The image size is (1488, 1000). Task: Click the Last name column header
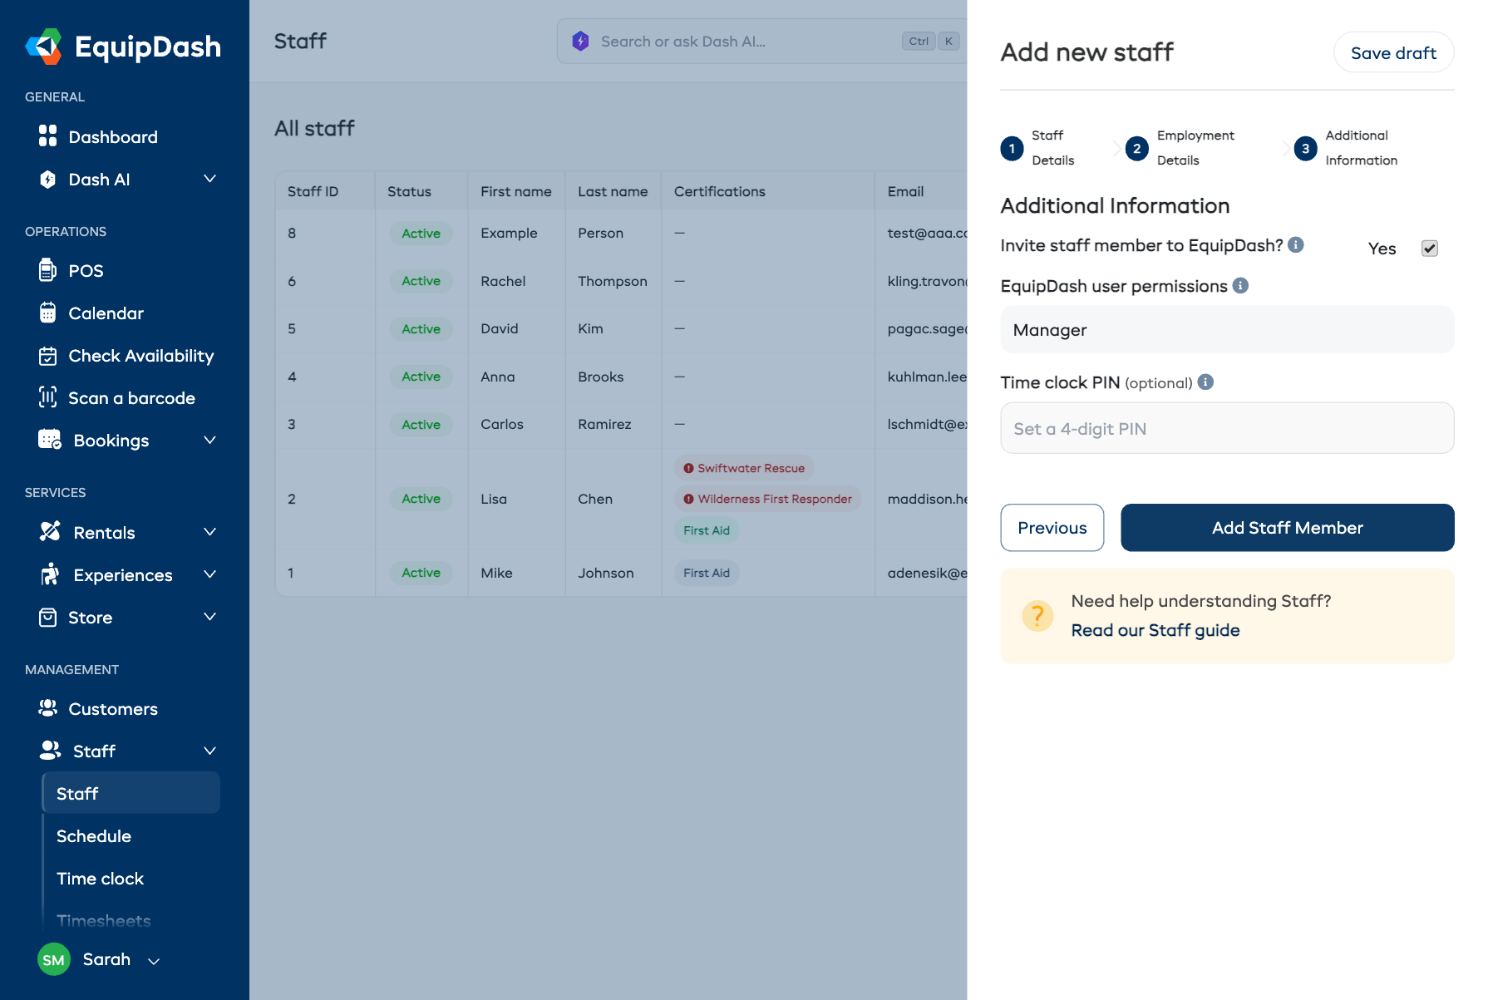pos(613,191)
